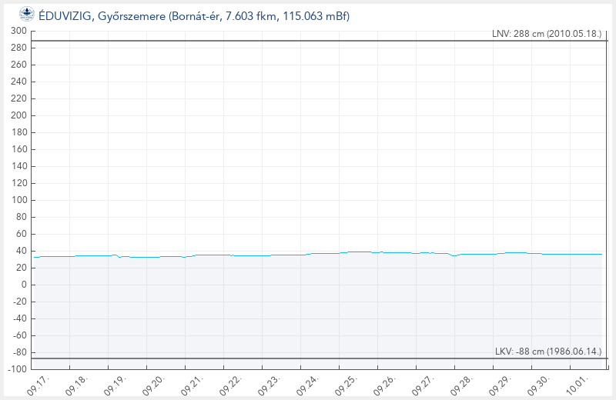Click the 0 value on the vertical axis
The height and width of the screenshot is (400, 616).
click(24, 285)
